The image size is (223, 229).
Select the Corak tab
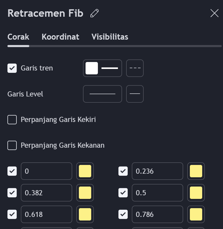tap(18, 37)
